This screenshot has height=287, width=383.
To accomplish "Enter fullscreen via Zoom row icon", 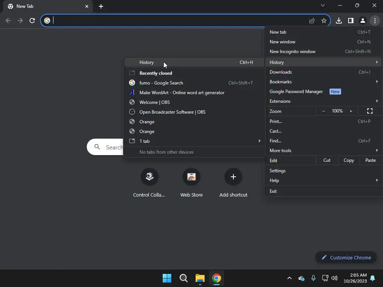I will pos(370,111).
